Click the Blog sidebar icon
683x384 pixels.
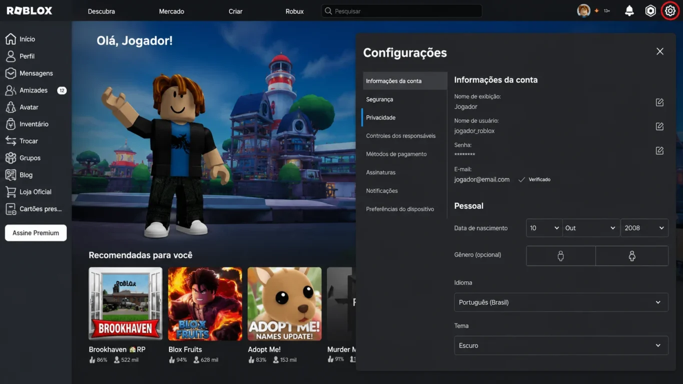[11, 175]
